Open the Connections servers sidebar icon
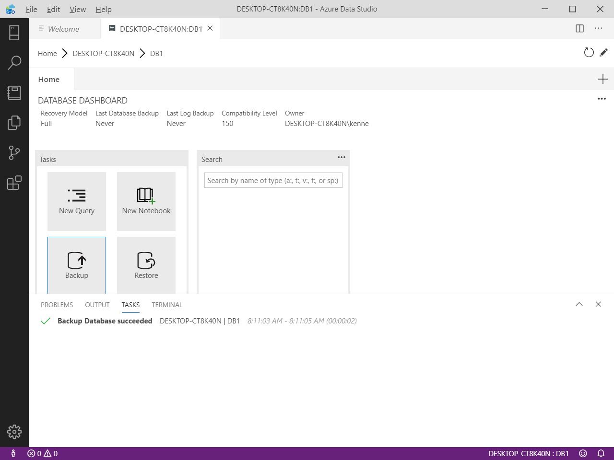 click(x=14, y=33)
